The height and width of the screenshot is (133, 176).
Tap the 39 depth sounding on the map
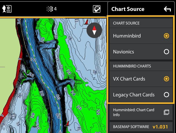(42, 93)
